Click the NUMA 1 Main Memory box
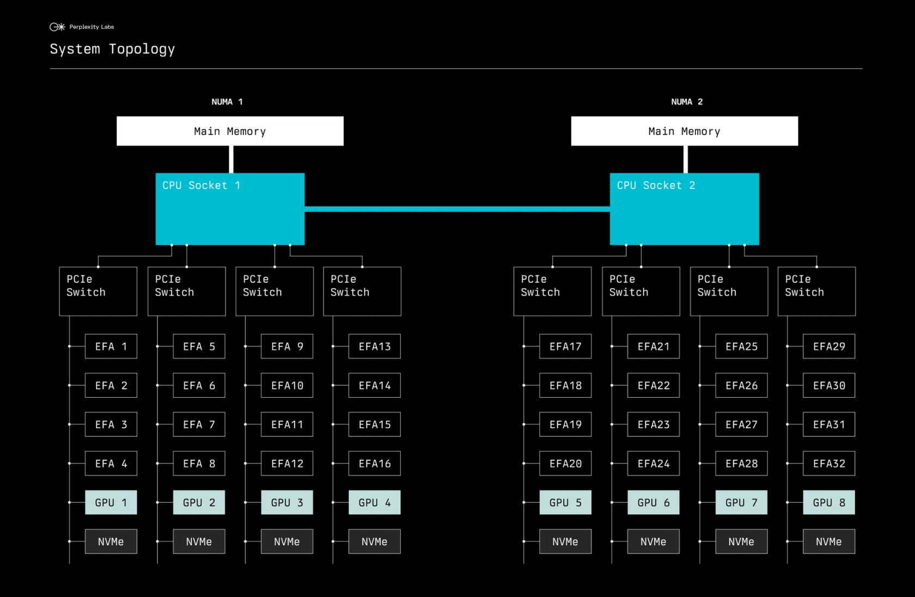This screenshot has width=915, height=597. click(x=230, y=131)
